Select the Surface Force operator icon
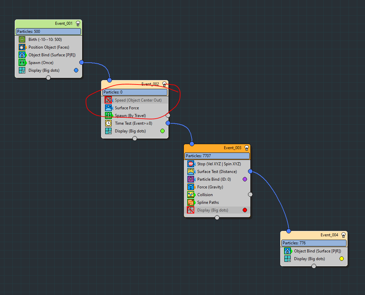365x295 pixels. click(108, 108)
